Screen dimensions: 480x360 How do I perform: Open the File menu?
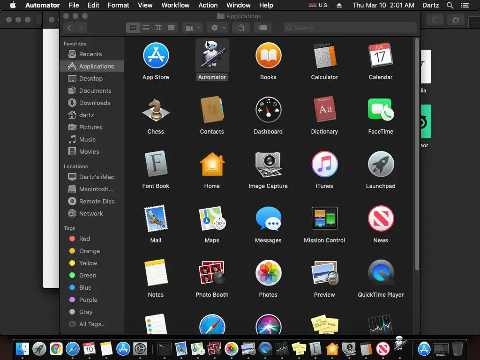coord(74,5)
